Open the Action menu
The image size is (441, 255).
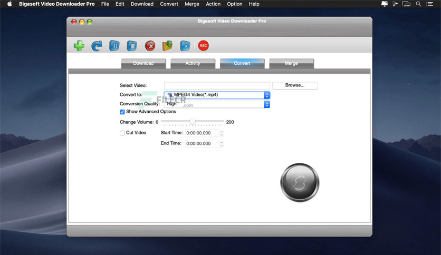[x=213, y=4]
